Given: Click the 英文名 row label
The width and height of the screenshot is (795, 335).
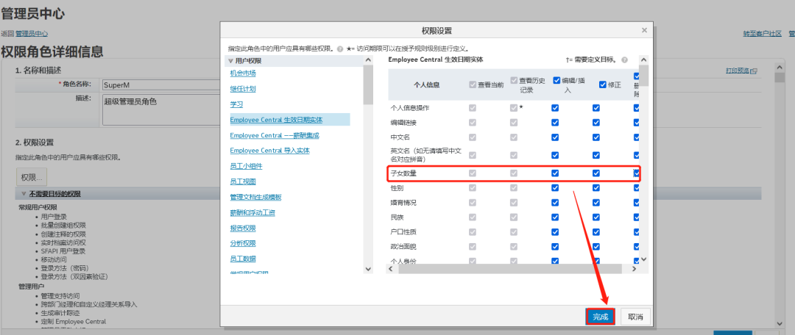Looking at the screenshot, I should click(426, 155).
